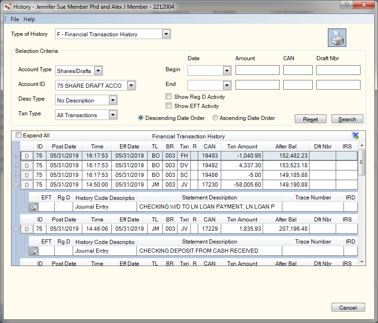Check the Expand All checkbox

(x=18, y=135)
